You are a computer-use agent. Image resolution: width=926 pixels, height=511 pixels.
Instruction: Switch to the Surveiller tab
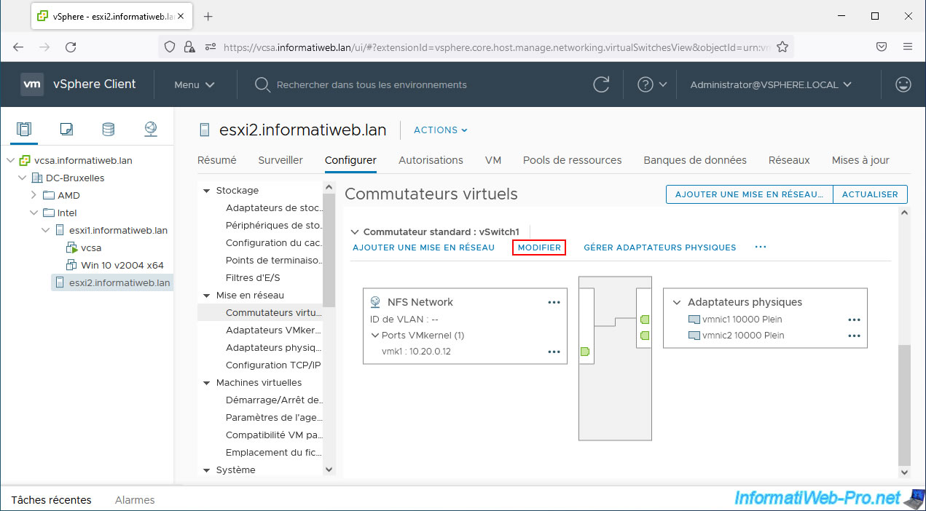point(280,160)
